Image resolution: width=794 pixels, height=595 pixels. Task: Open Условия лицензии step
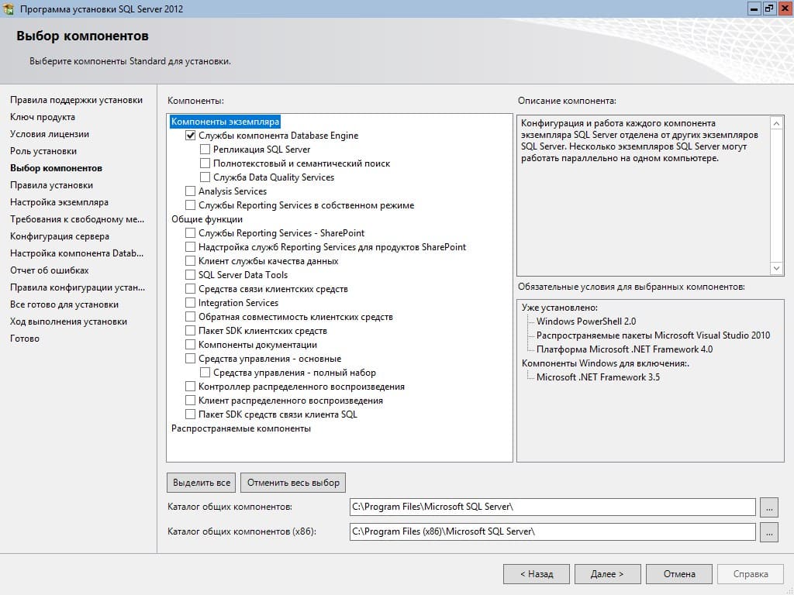pos(50,134)
